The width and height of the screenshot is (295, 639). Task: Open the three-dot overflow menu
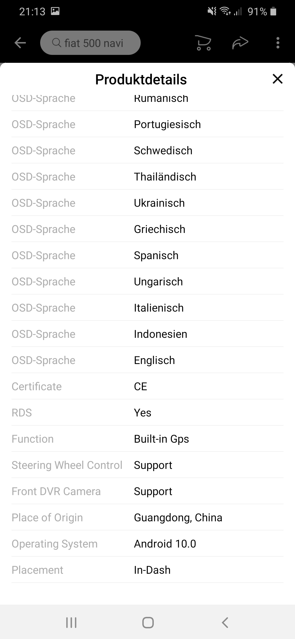(x=278, y=43)
